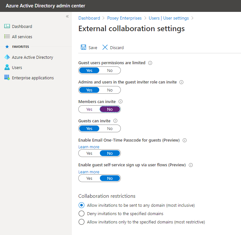
Task: Open Azure Active Directory diamond icon
Action: click(7, 57)
